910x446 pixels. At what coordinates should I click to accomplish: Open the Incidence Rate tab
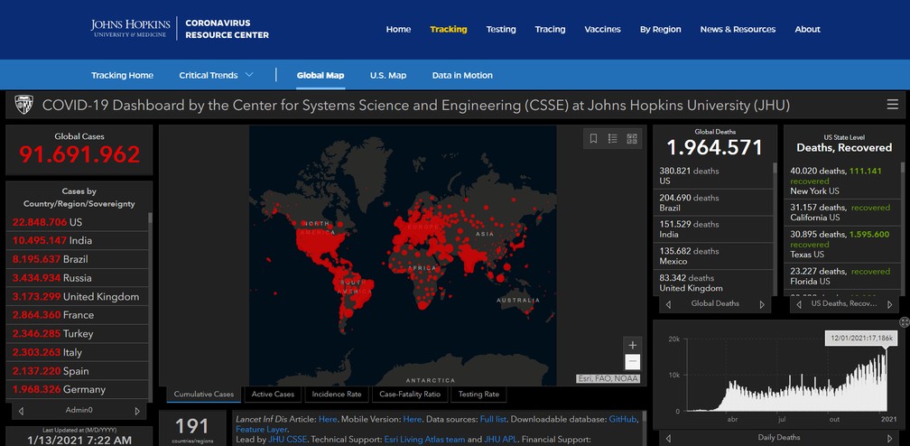pos(337,394)
